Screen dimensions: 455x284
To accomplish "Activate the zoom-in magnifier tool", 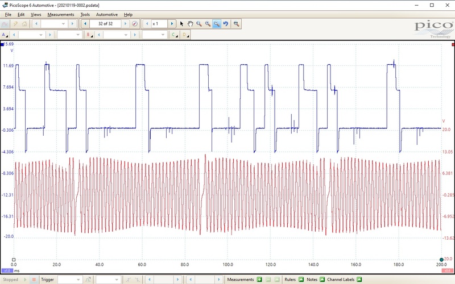I will click(199, 24).
